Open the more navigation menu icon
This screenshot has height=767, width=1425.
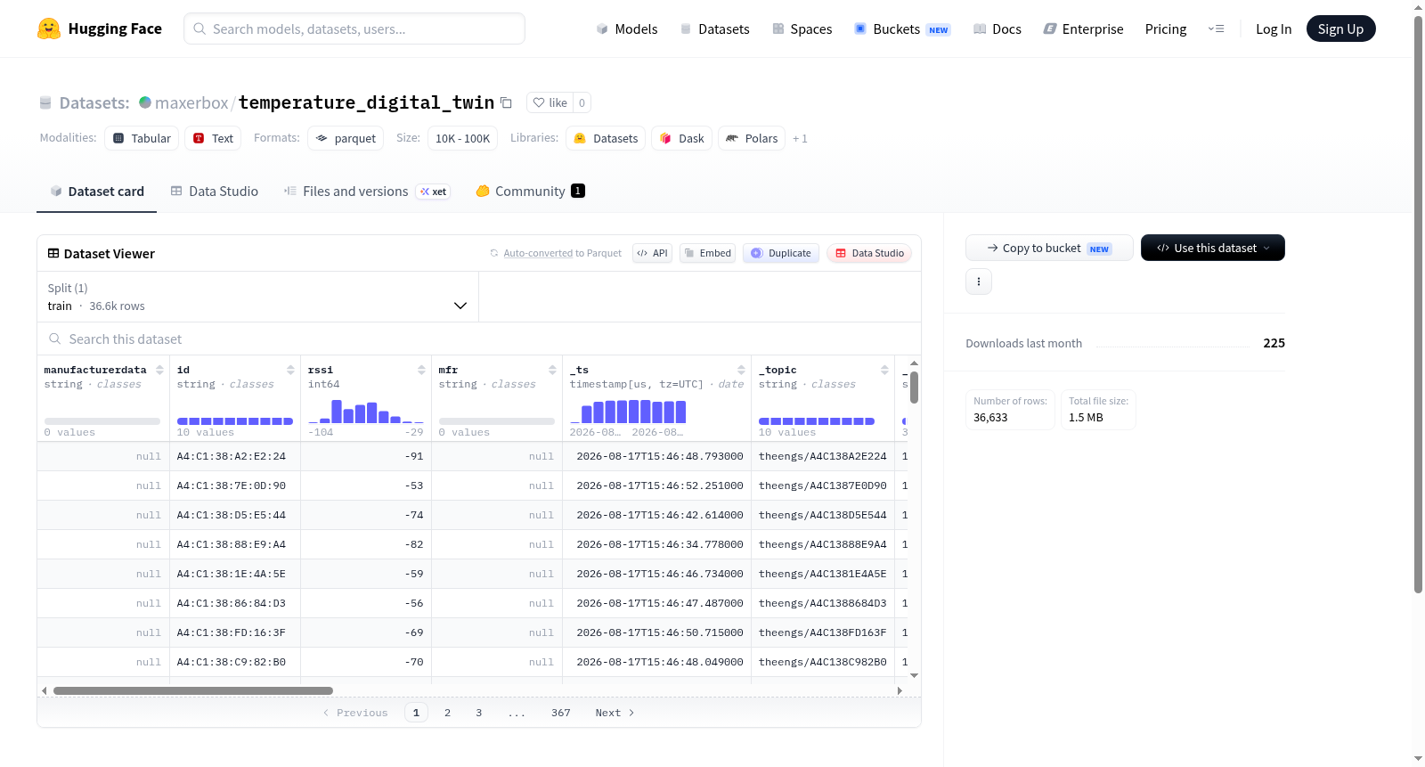click(x=1216, y=29)
